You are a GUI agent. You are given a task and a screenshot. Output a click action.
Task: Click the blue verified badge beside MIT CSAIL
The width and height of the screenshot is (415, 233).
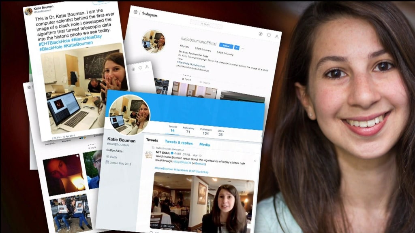click(x=172, y=153)
